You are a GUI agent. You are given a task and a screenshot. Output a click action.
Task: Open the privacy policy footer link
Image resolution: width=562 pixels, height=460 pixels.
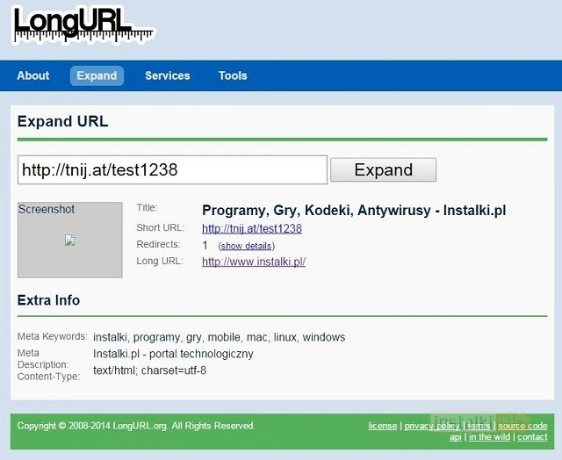coord(431,426)
